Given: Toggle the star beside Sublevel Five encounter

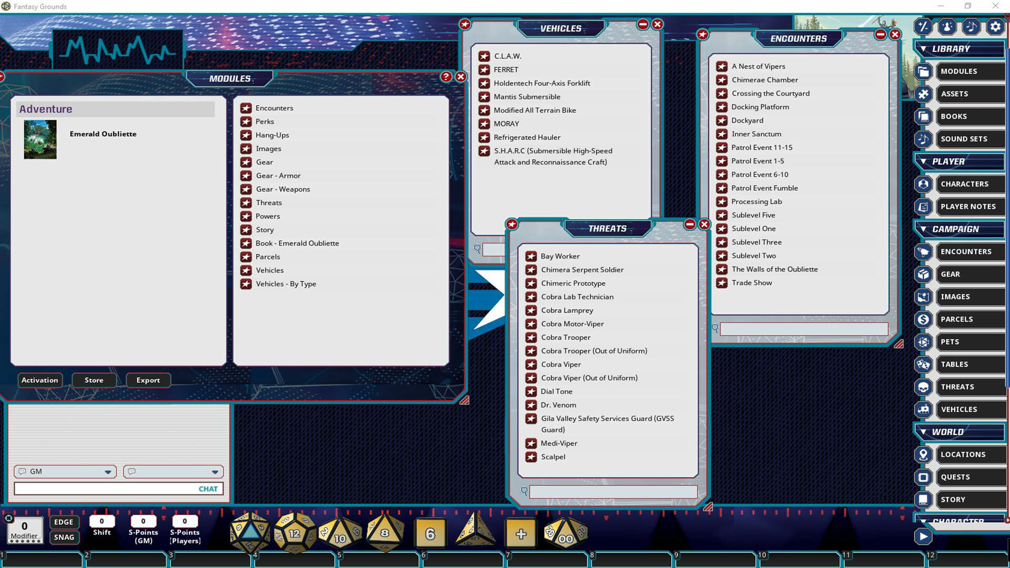Looking at the screenshot, I should pyautogui.click(x=721, y=215).
